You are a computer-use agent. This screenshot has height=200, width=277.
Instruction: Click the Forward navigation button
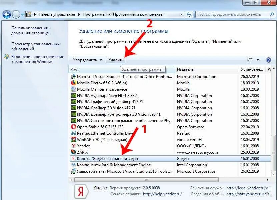coord(16,14)
